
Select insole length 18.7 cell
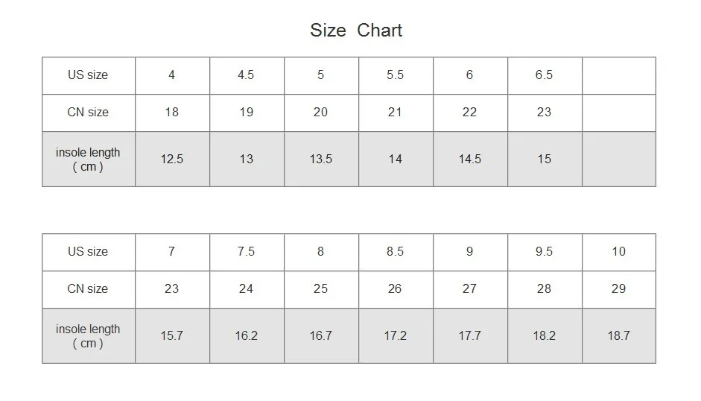pos(619,336)
